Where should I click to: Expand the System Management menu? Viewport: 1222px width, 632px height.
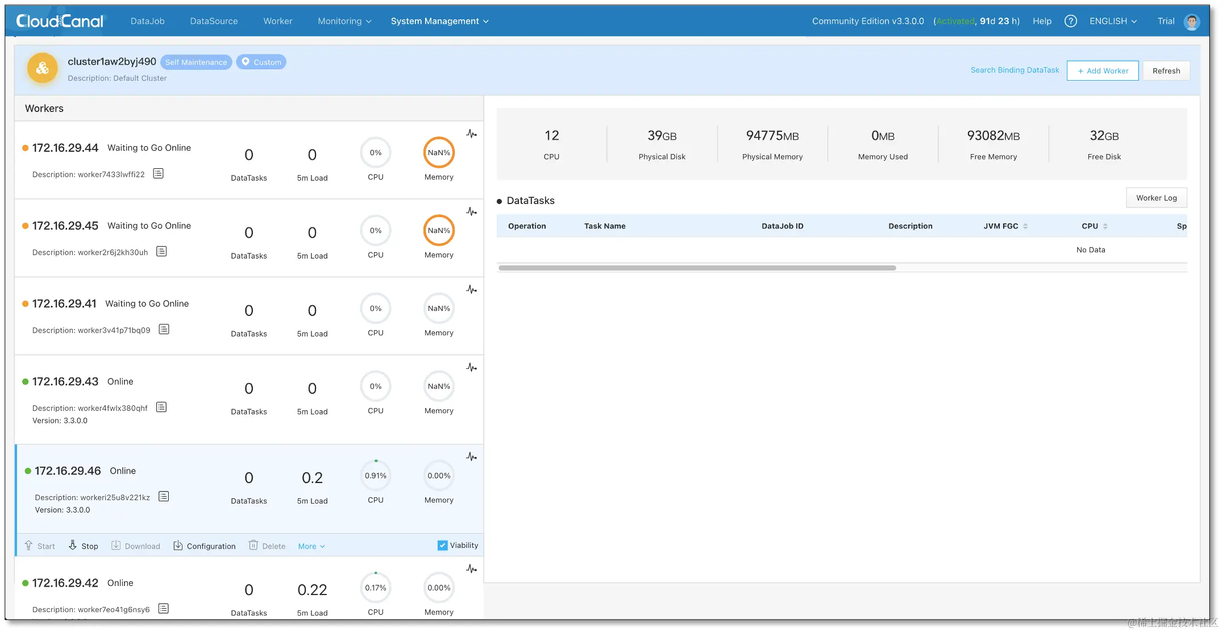pyautogui.click(x=439, y=21)
